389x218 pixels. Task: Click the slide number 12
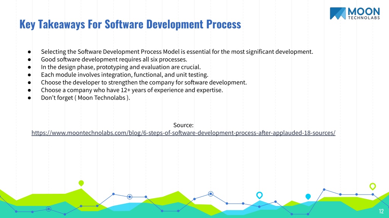[381, 211]
